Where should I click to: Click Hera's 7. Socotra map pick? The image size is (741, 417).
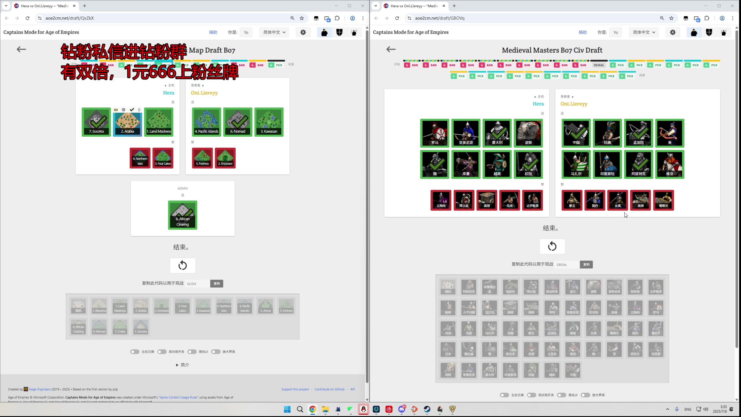pyautogui.click(x=96, y=122)
